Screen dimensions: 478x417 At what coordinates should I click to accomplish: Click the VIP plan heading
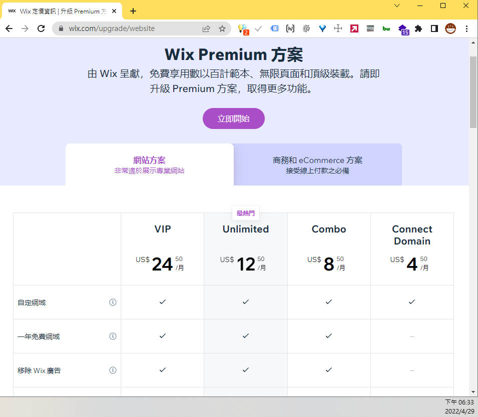163,229
